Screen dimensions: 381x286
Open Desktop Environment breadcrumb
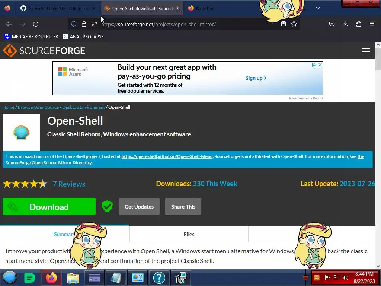tap(83, 107)
